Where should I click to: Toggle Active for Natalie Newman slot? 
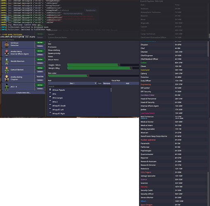pyautogui.click(x=40, y=59)
